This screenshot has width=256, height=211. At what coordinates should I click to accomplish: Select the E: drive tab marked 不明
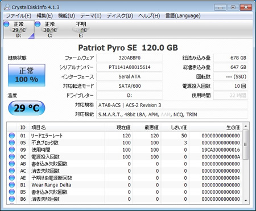click(81, 30)
